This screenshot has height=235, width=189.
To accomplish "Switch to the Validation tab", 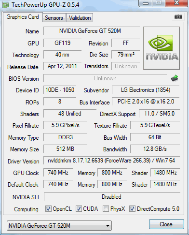I will tap(80, 18).
